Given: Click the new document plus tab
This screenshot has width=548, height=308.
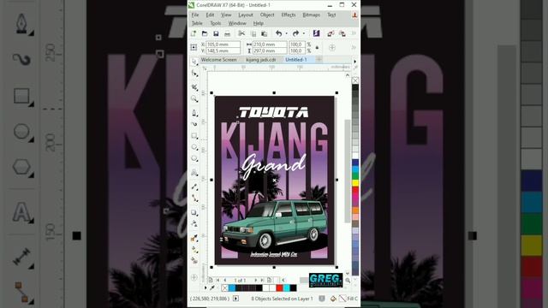Looking at the screenshot, I should coord(319,60).
